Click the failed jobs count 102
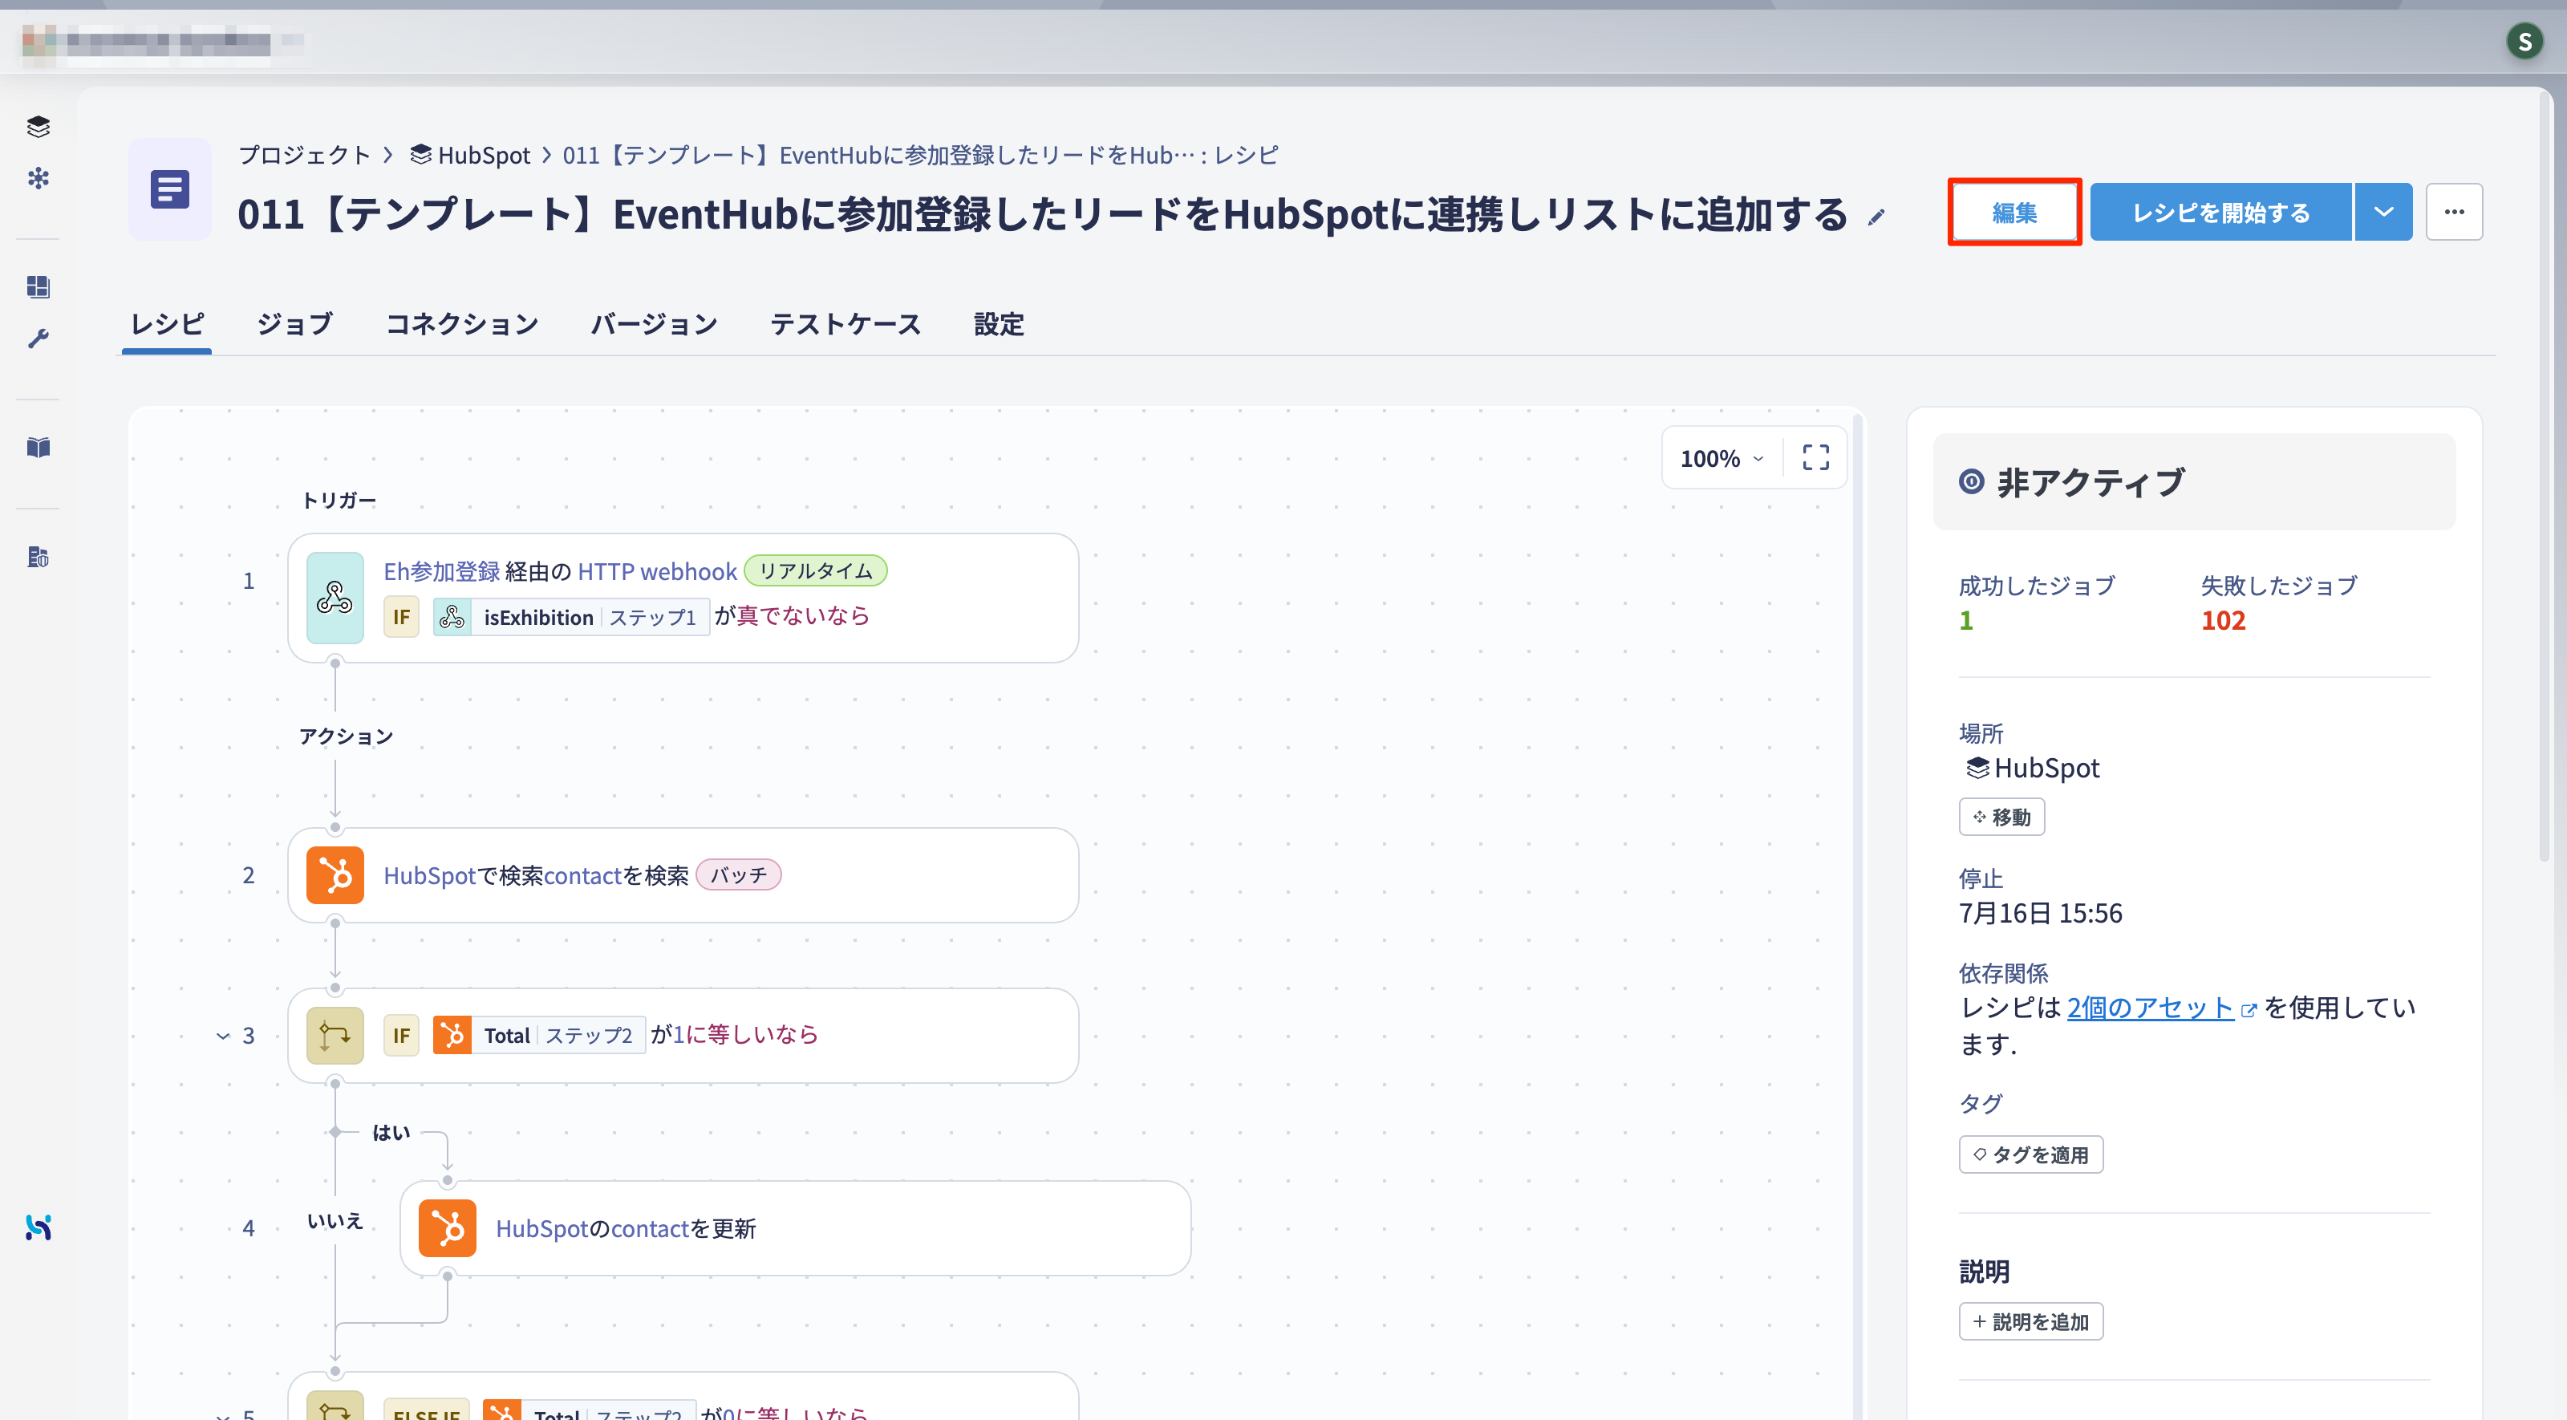The height and width of the screenshot is (1420, 2567). [x=2222, y=620]
